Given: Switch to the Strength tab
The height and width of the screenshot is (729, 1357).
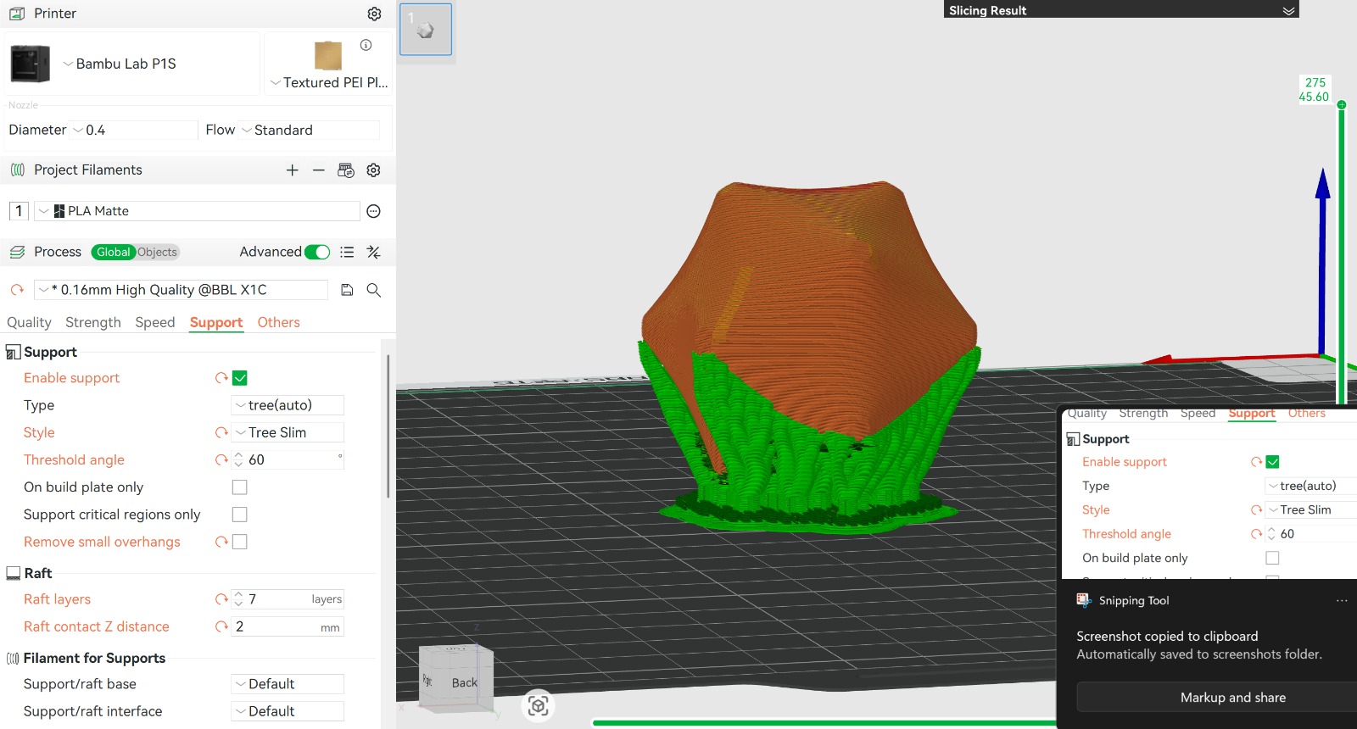Looking at the screenshot, I should click(93, 322).
